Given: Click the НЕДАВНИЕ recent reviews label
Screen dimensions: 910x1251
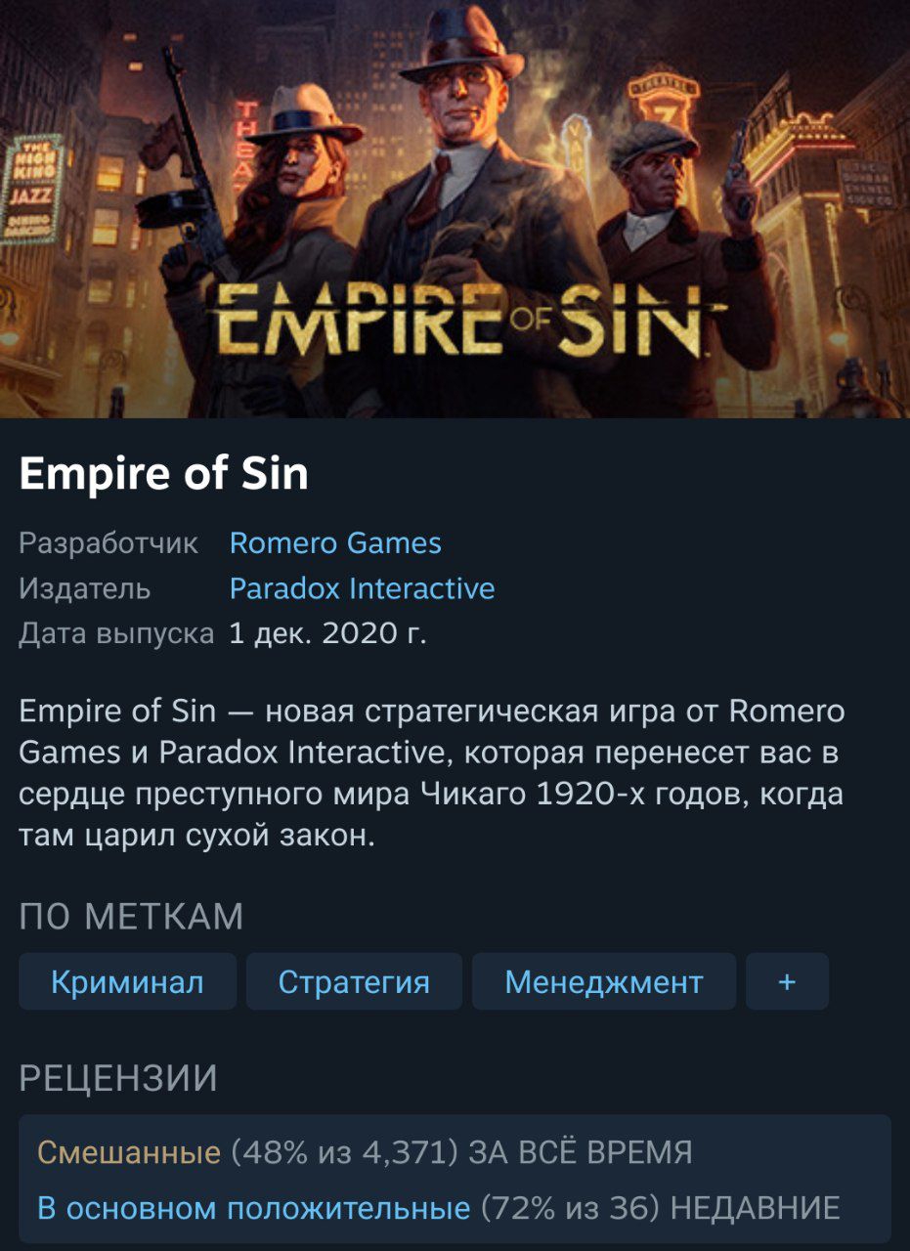Looking at the screenshot, I should pos(756,1208).
